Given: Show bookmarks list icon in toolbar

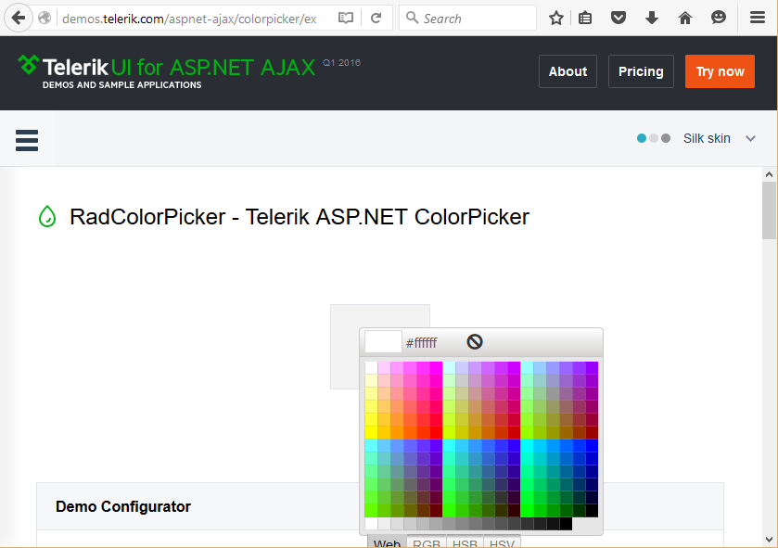Looking at the screenshot, I should pos(585,19).
